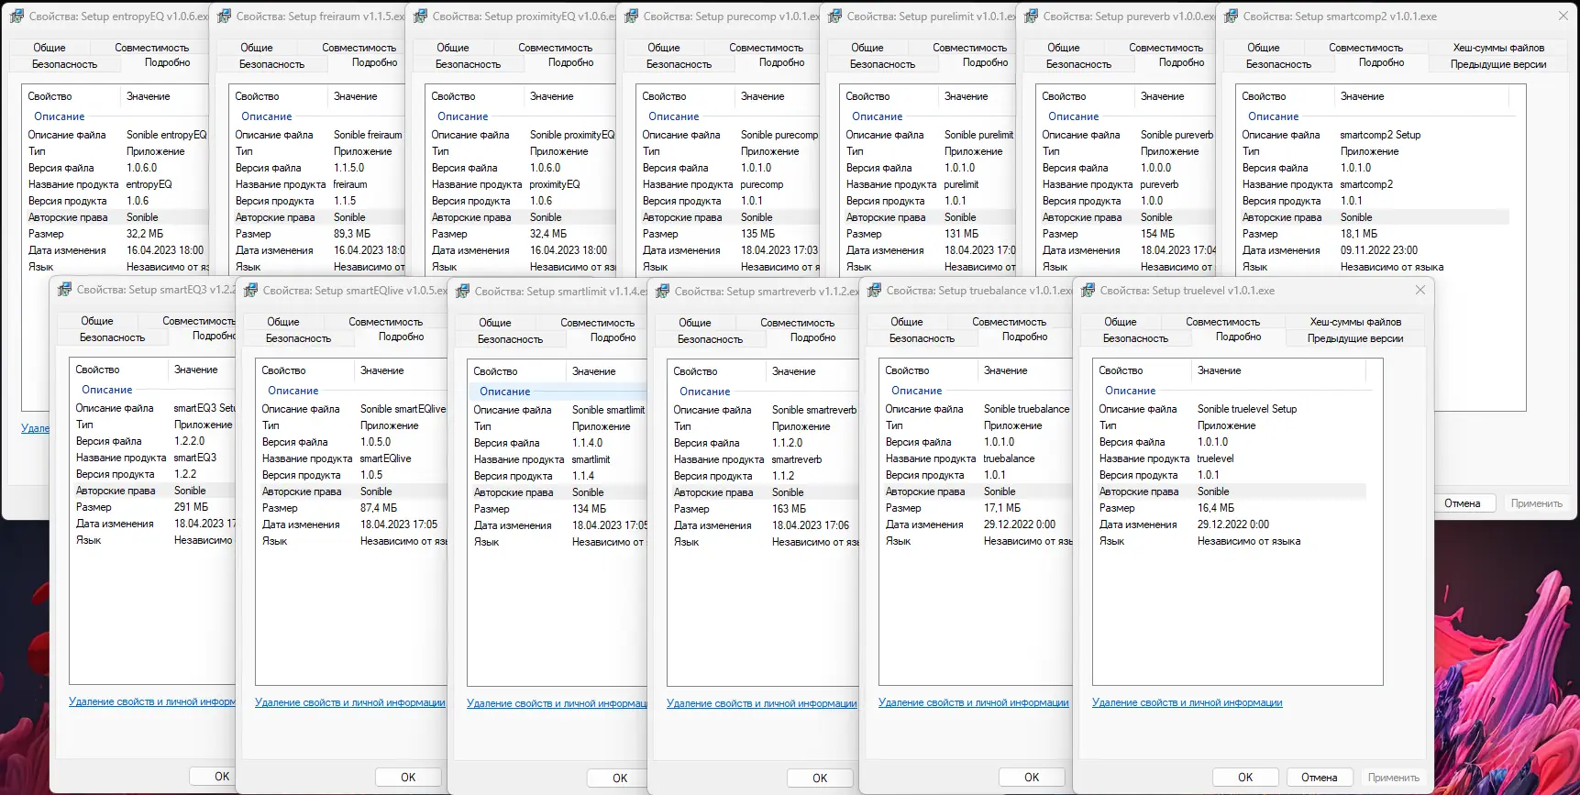Click the smartEQ3 properties window title icon
This screenshot has width=1580, height=795.
pyautogui.click(x=64, y=290)
